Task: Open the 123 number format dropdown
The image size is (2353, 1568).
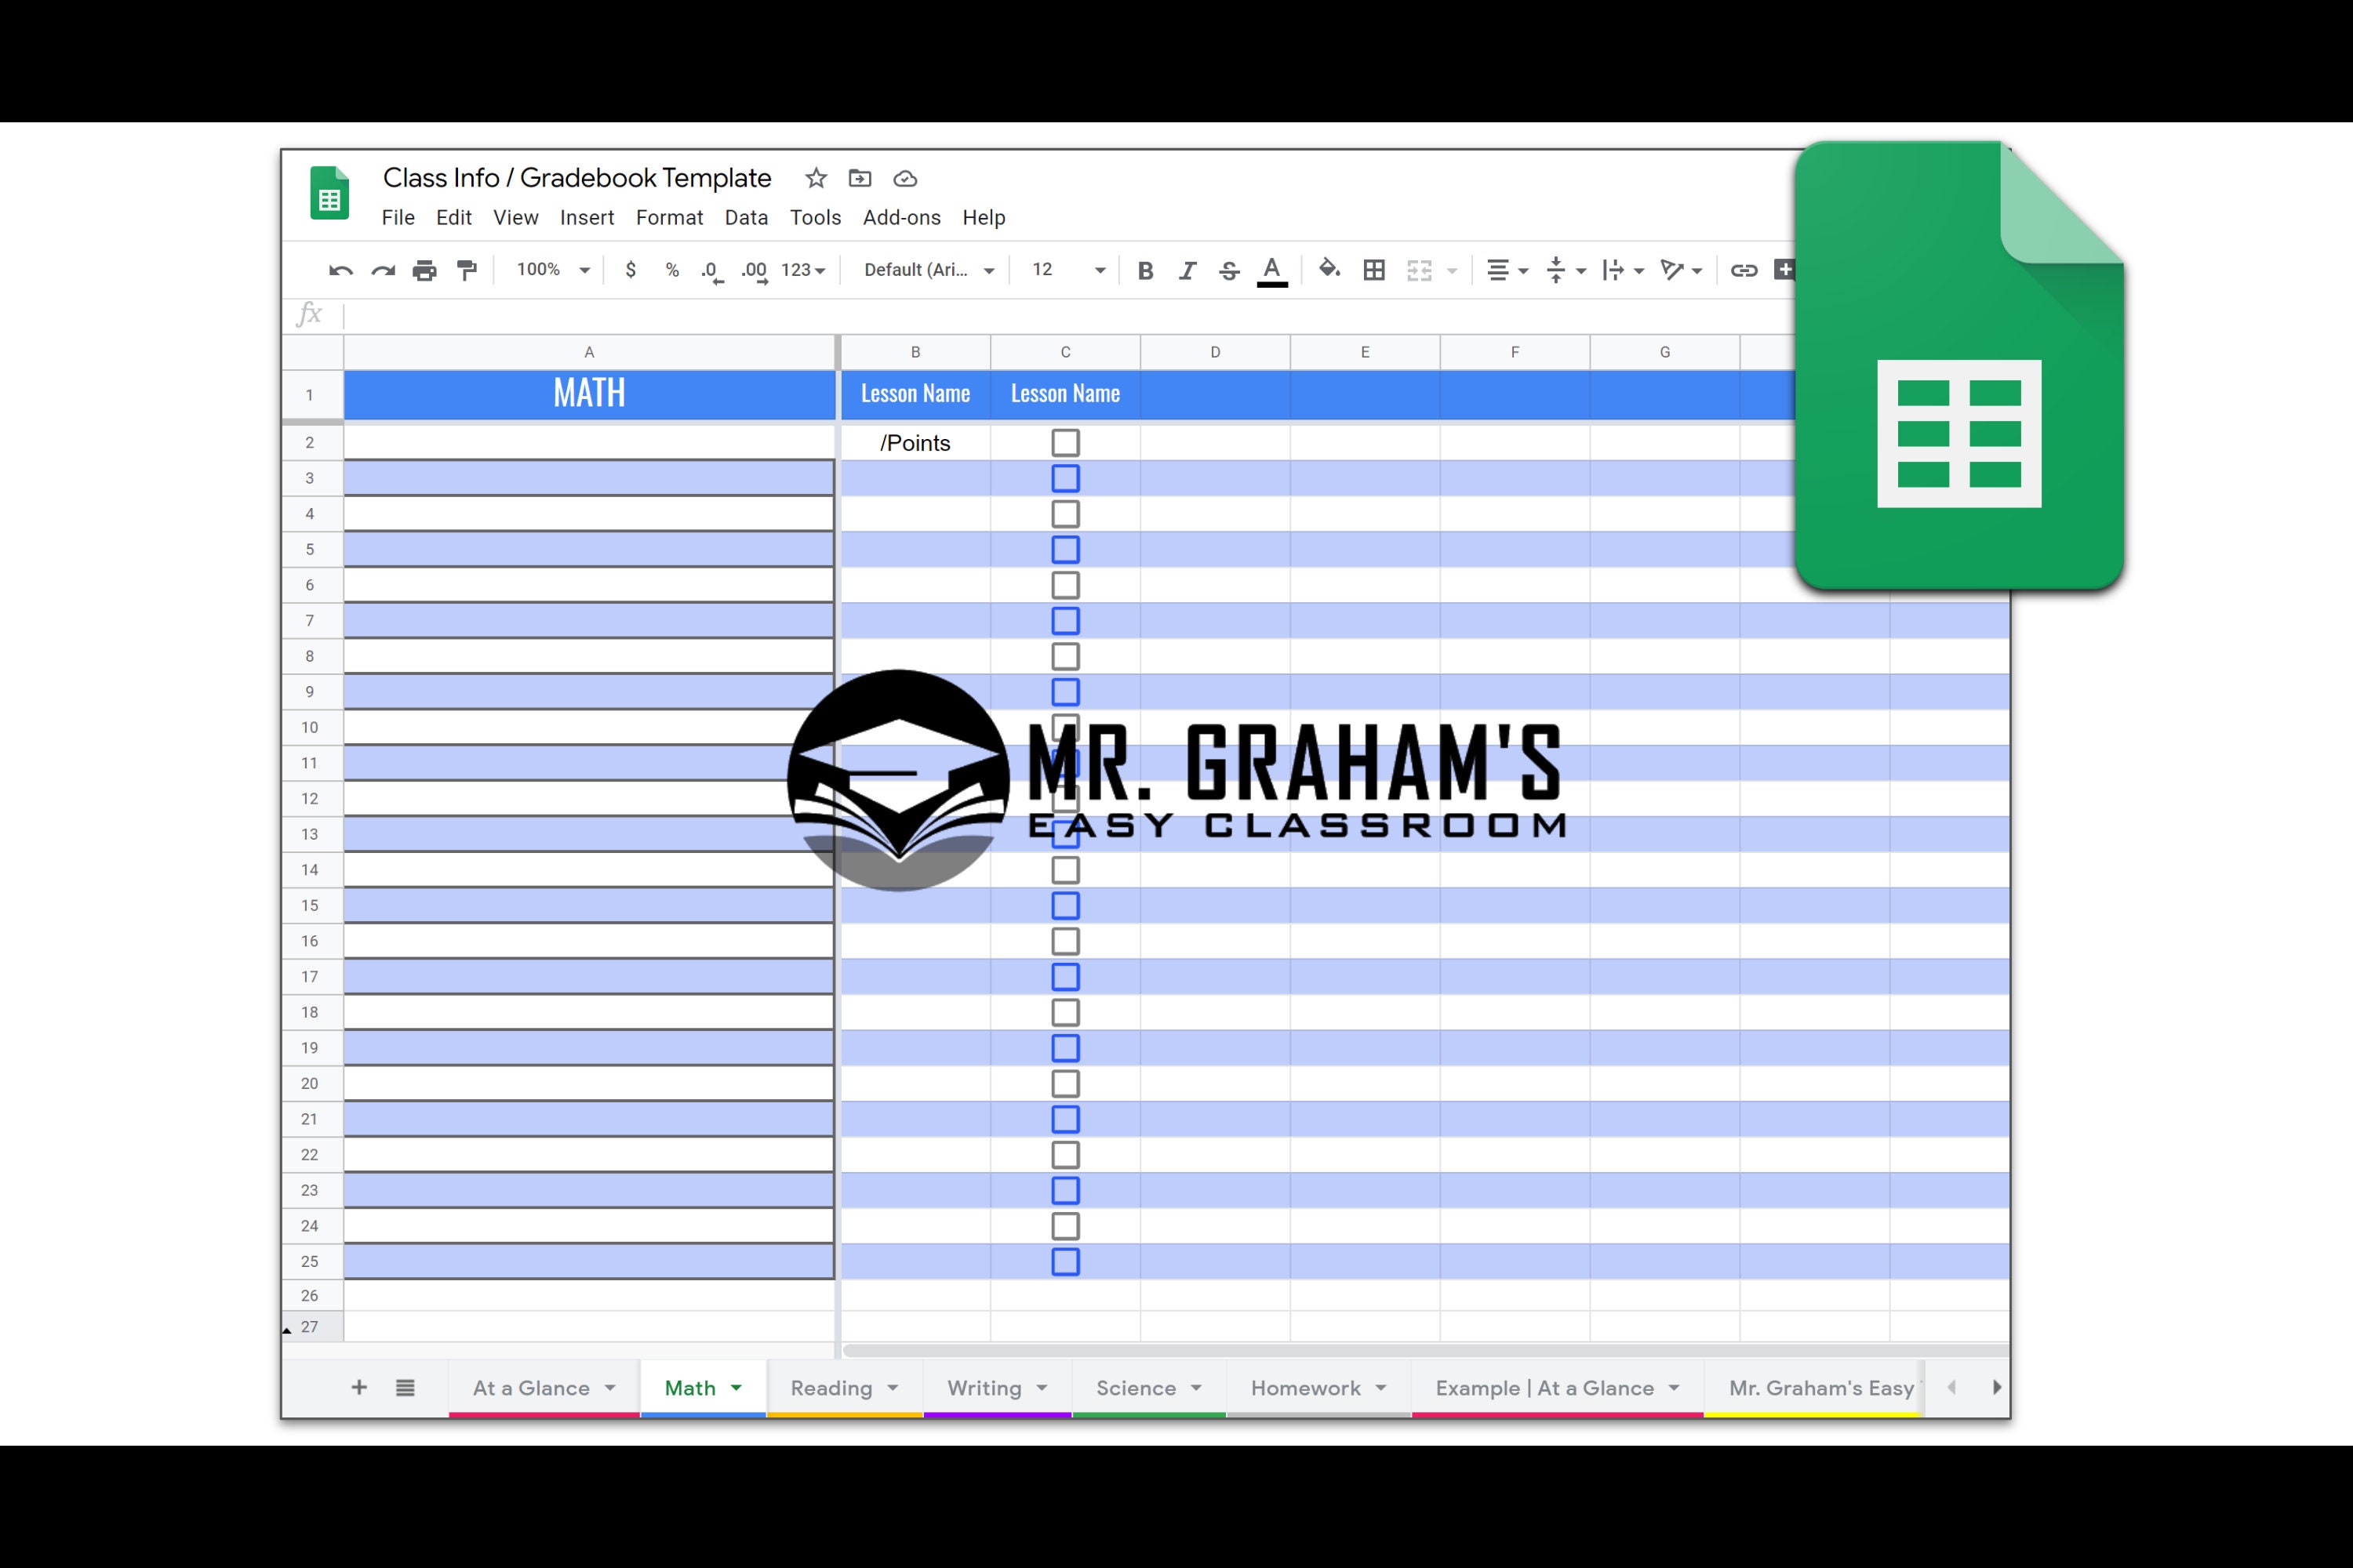Action: 800,270
